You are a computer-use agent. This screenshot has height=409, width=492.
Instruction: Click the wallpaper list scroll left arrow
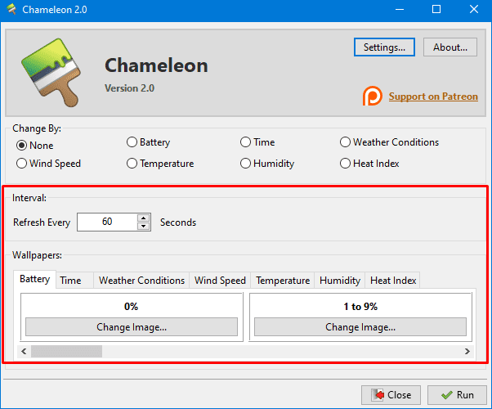(24, 351)
